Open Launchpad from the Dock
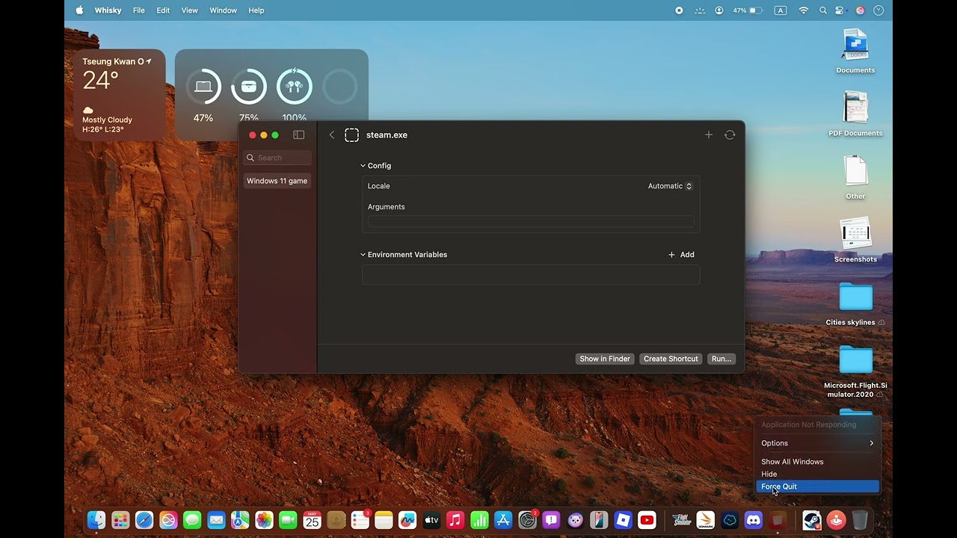The width and height of the screenshot is (957, 538). coord(120,520)
